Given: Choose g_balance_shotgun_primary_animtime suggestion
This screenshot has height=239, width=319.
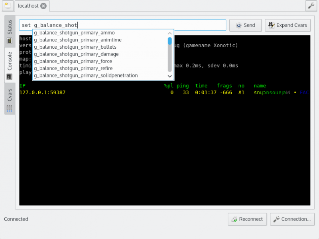Looking at the screenshot, I should pyautogui.click(x=100, y=40).
